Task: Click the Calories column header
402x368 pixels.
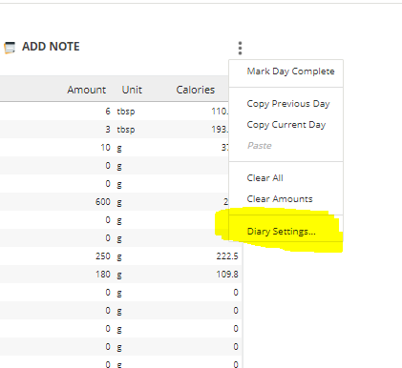Action: (196, 90)
